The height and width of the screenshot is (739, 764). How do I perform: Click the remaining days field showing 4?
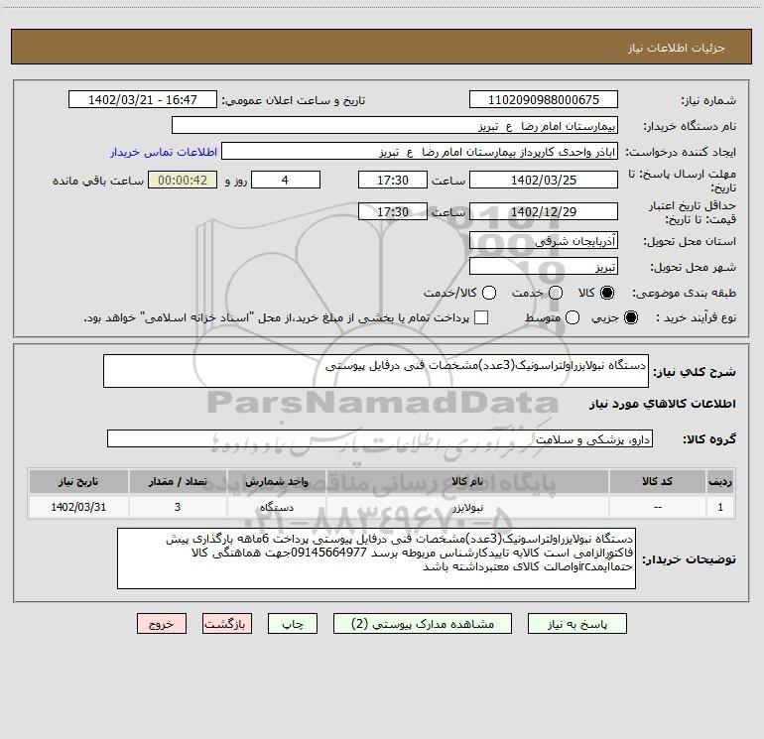tap(286, 180)
